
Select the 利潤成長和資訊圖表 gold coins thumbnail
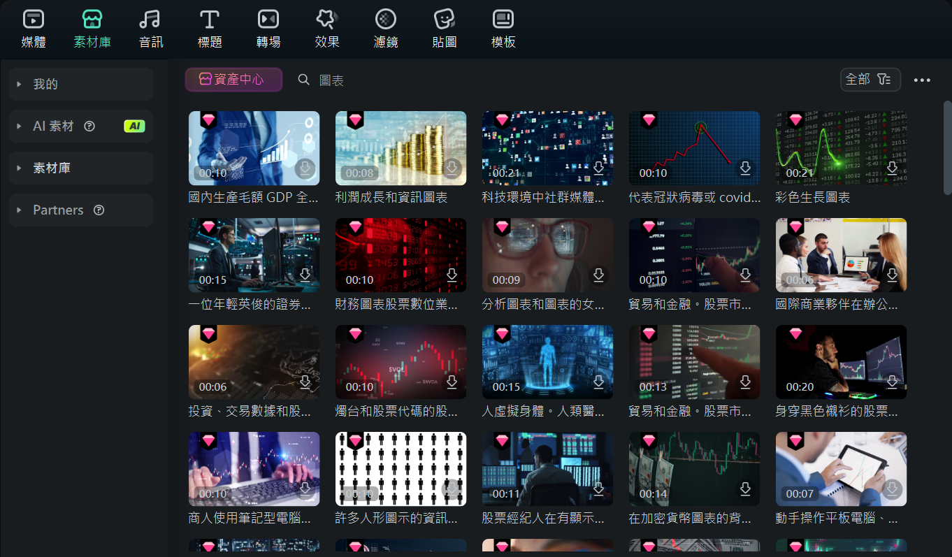tap(401, 148)
